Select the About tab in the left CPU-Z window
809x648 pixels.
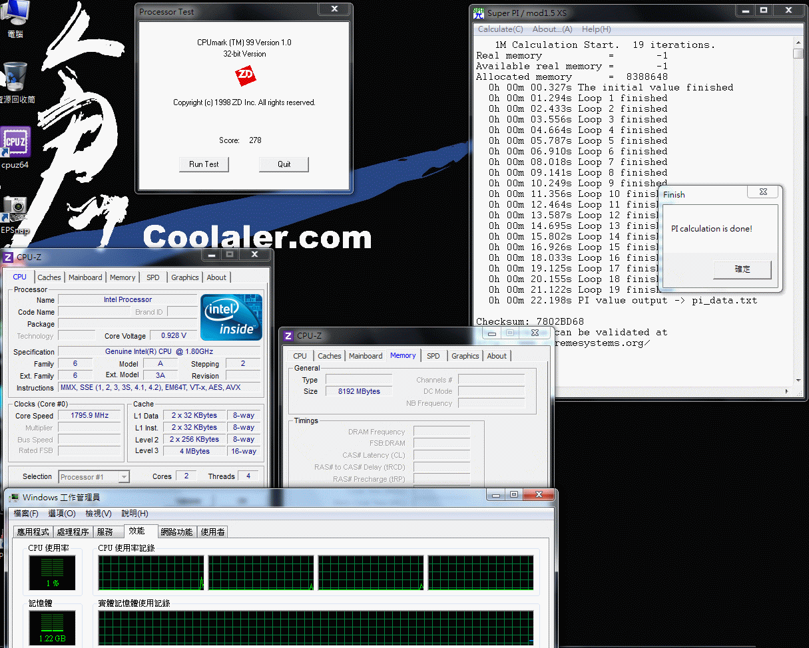point(216,277)
